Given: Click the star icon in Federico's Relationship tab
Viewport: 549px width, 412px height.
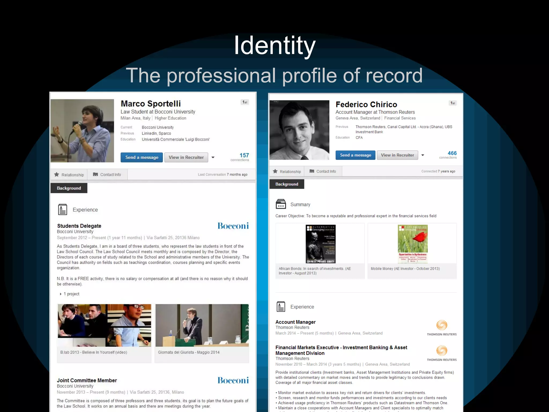Looking at the screenshot, I should click(x=275, y=171).
